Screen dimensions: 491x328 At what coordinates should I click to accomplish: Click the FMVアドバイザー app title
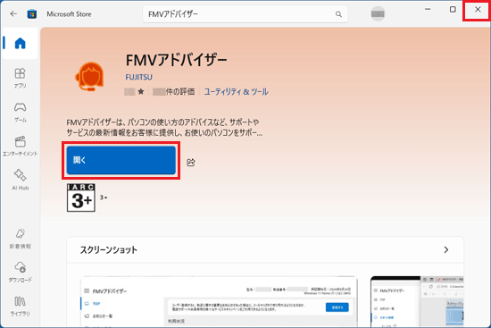176,60
